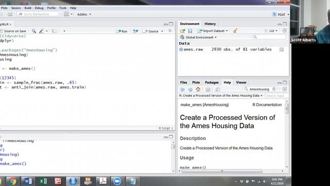Image resolution: width=330 pixels, height=186 pixels.
Task: Open Excel from the taskbar
Action: point(43,181)
